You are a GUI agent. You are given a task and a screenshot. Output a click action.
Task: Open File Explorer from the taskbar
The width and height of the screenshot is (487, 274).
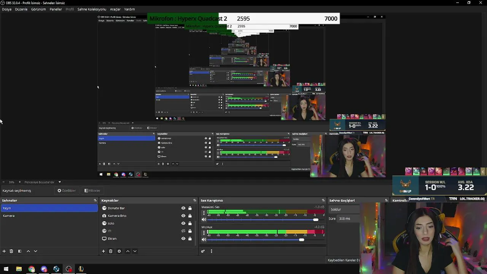pos(19,269)
